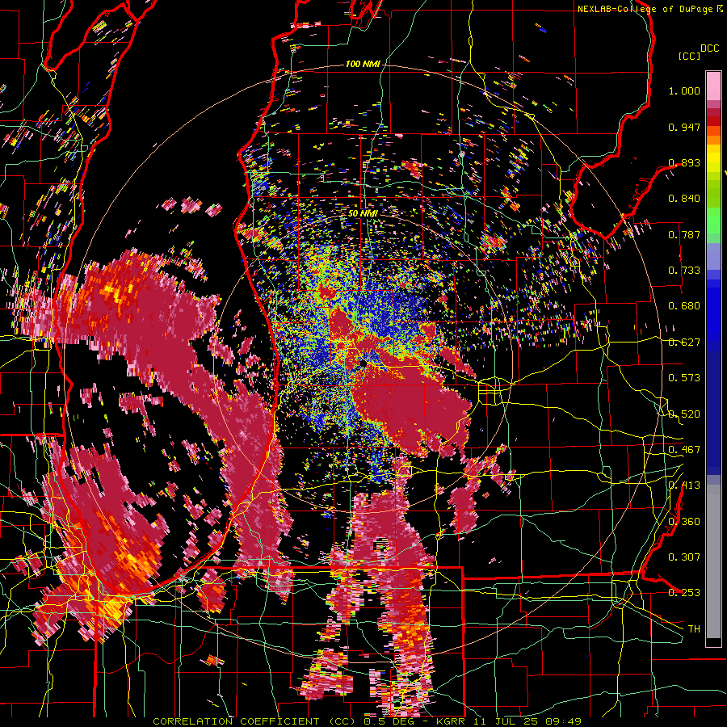
Task: Pick the light pink segment of the color bar
Action: pyautogui.click(x=713, y=86)
